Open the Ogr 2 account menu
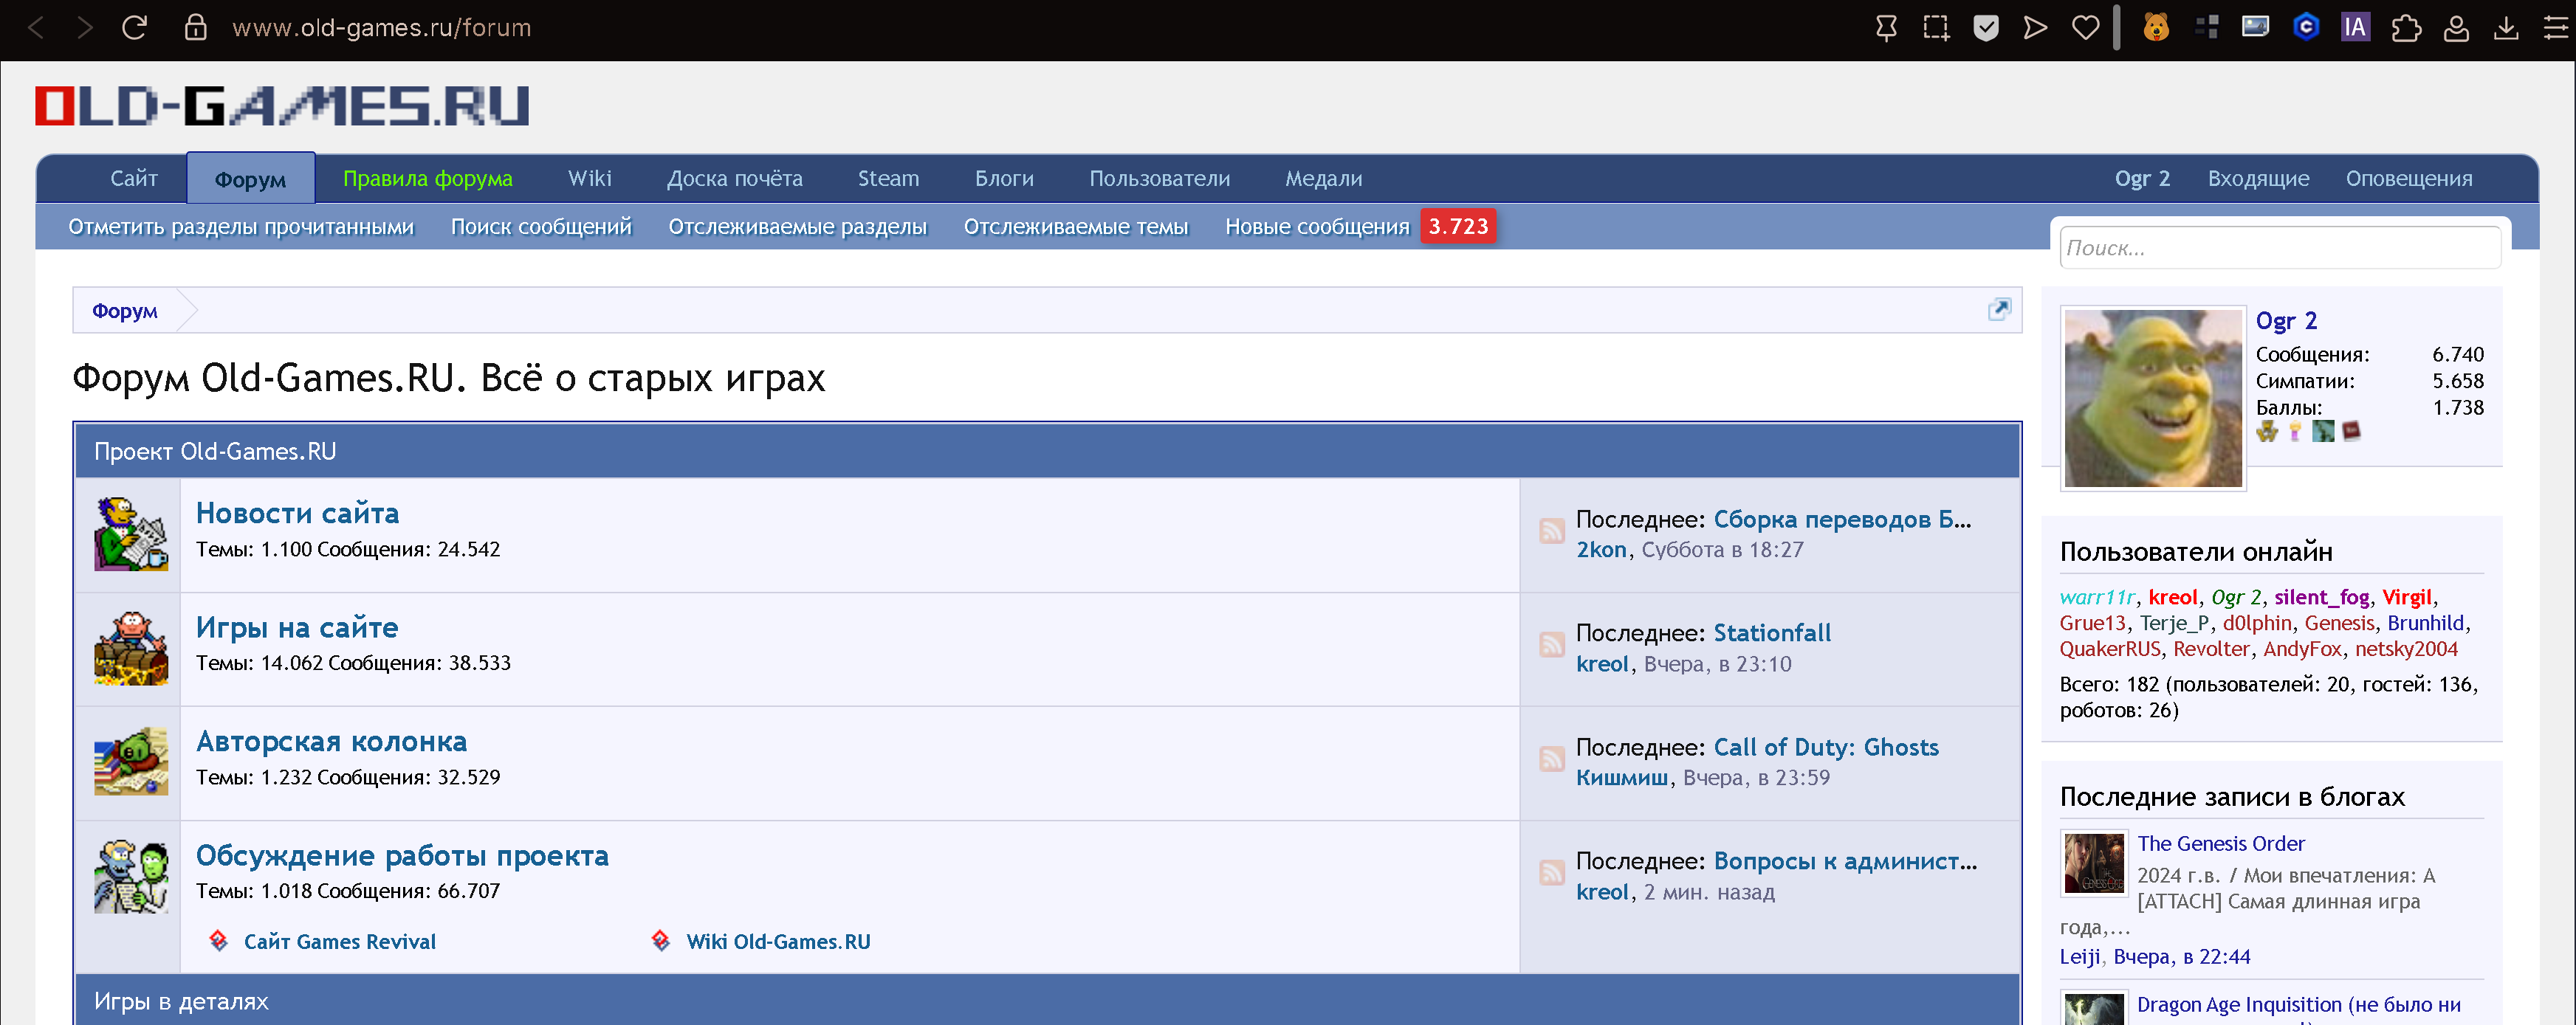Screen dimensions: 2576x1025 pyautogui.click(x=2141, y=179)
